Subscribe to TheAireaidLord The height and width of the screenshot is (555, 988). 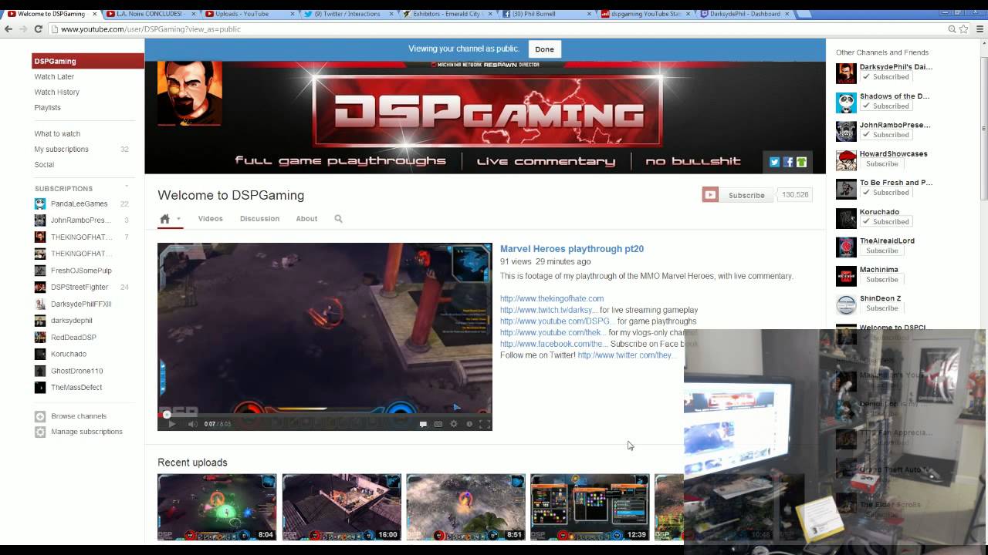click(881, 251)
